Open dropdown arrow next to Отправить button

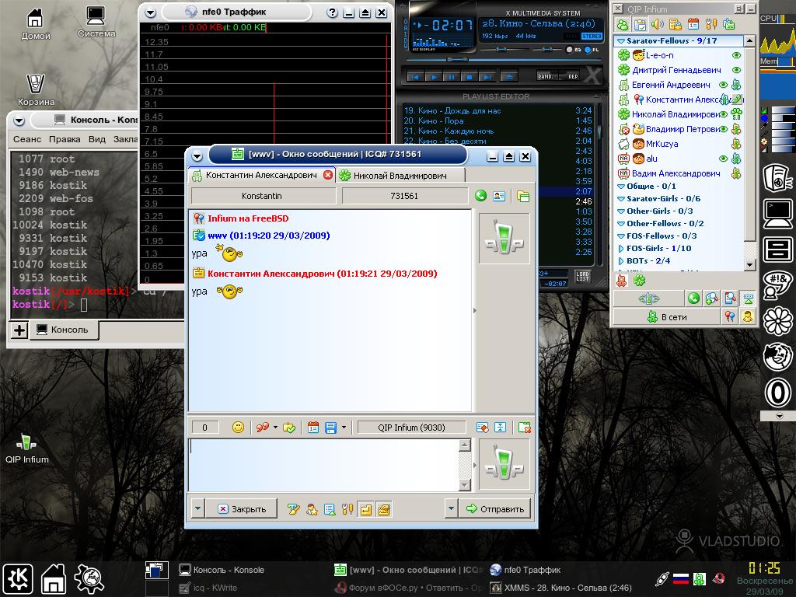pos(451,509)
